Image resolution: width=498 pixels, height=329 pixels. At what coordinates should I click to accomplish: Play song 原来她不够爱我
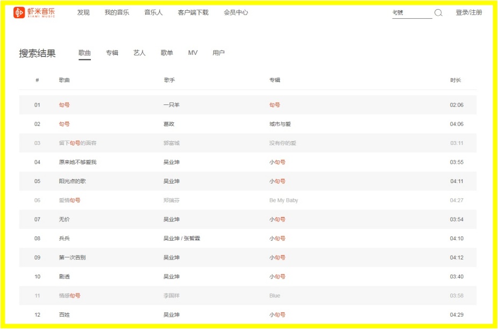(77, 162)
